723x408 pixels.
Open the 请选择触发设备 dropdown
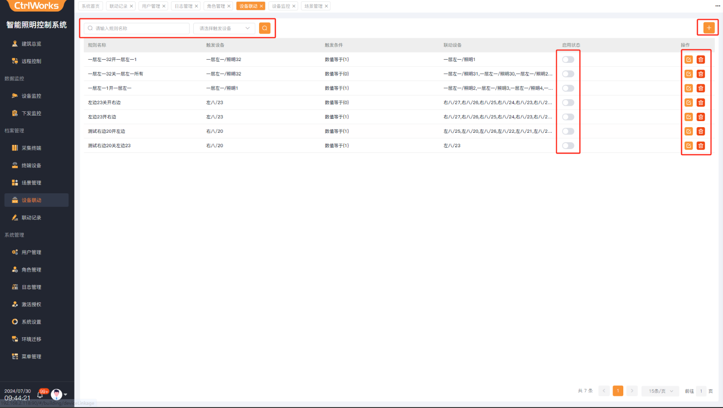pos(224,28)
